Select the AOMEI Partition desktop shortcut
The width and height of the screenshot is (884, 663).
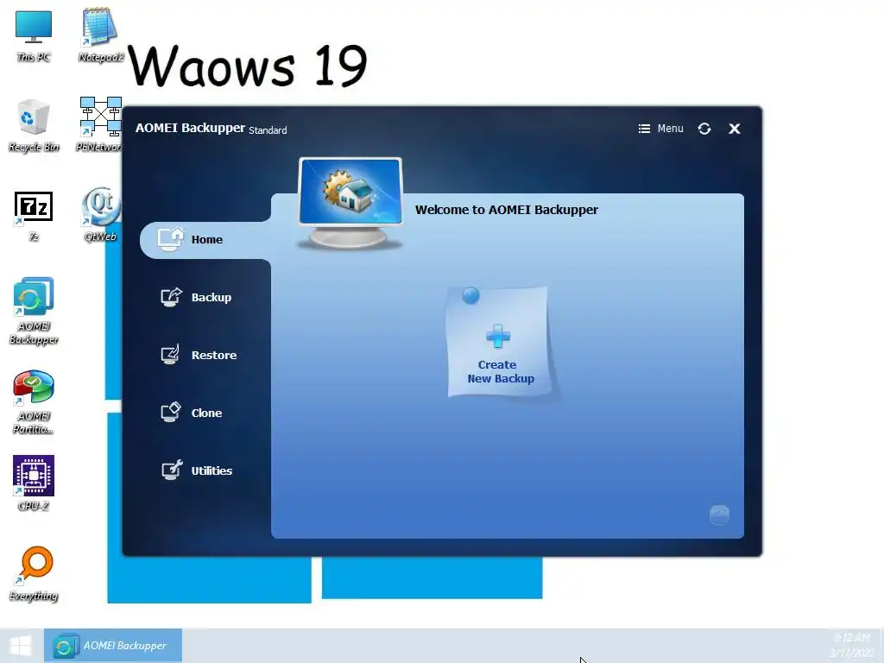point(34,401)
